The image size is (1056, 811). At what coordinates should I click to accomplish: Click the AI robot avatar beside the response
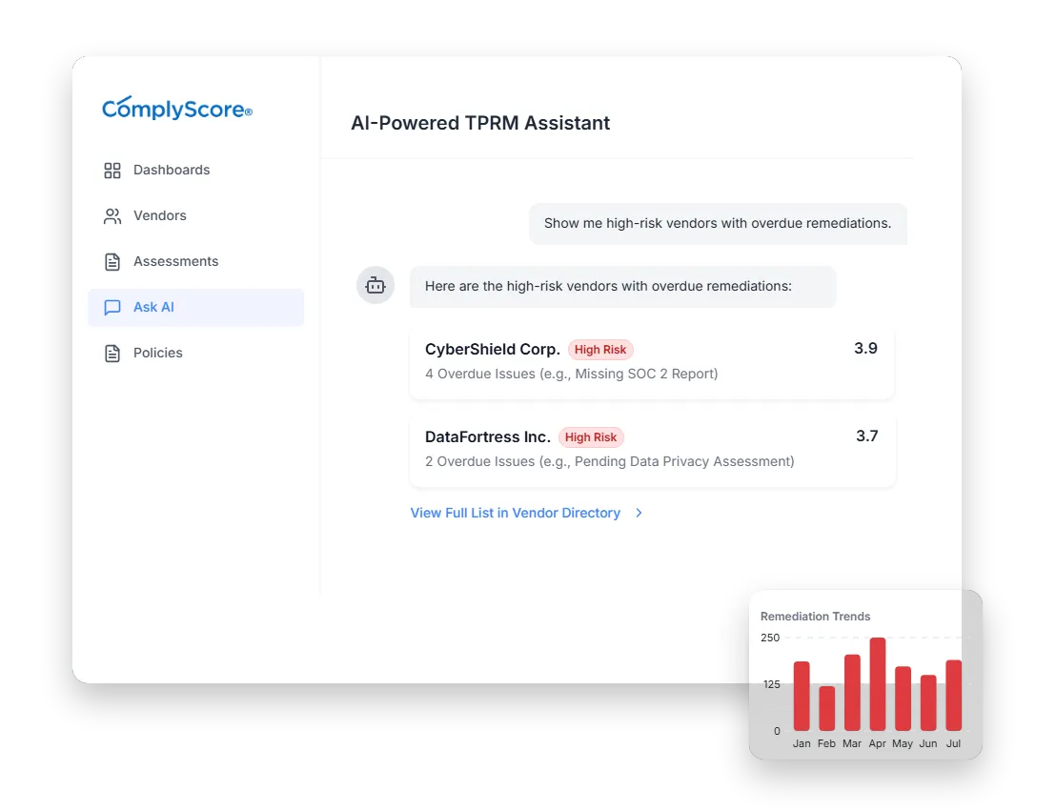375,284
